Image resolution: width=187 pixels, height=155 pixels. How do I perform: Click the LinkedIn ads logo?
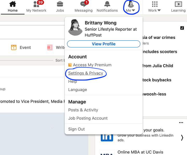click(x=107, y=138)
